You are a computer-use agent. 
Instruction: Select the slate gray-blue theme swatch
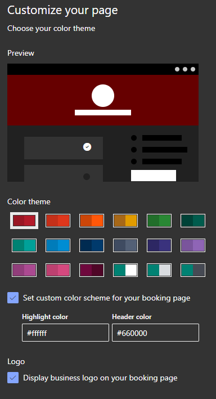click(x=125, y=245)
